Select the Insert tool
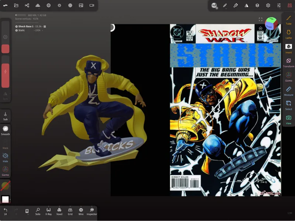This screenshot has width=295, height=221. click(x=288, y=49)
